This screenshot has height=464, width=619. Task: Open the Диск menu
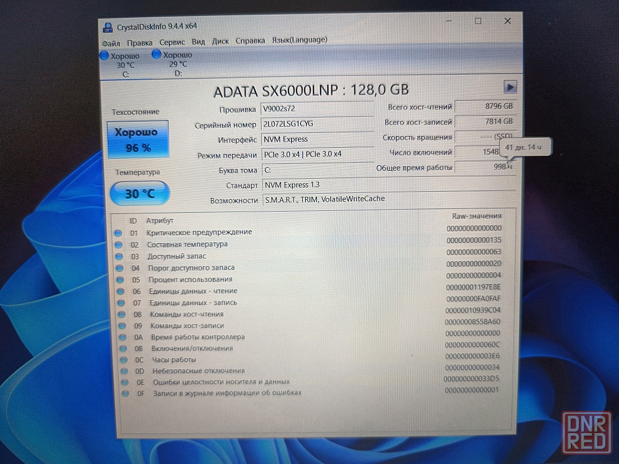pos(220,41)
